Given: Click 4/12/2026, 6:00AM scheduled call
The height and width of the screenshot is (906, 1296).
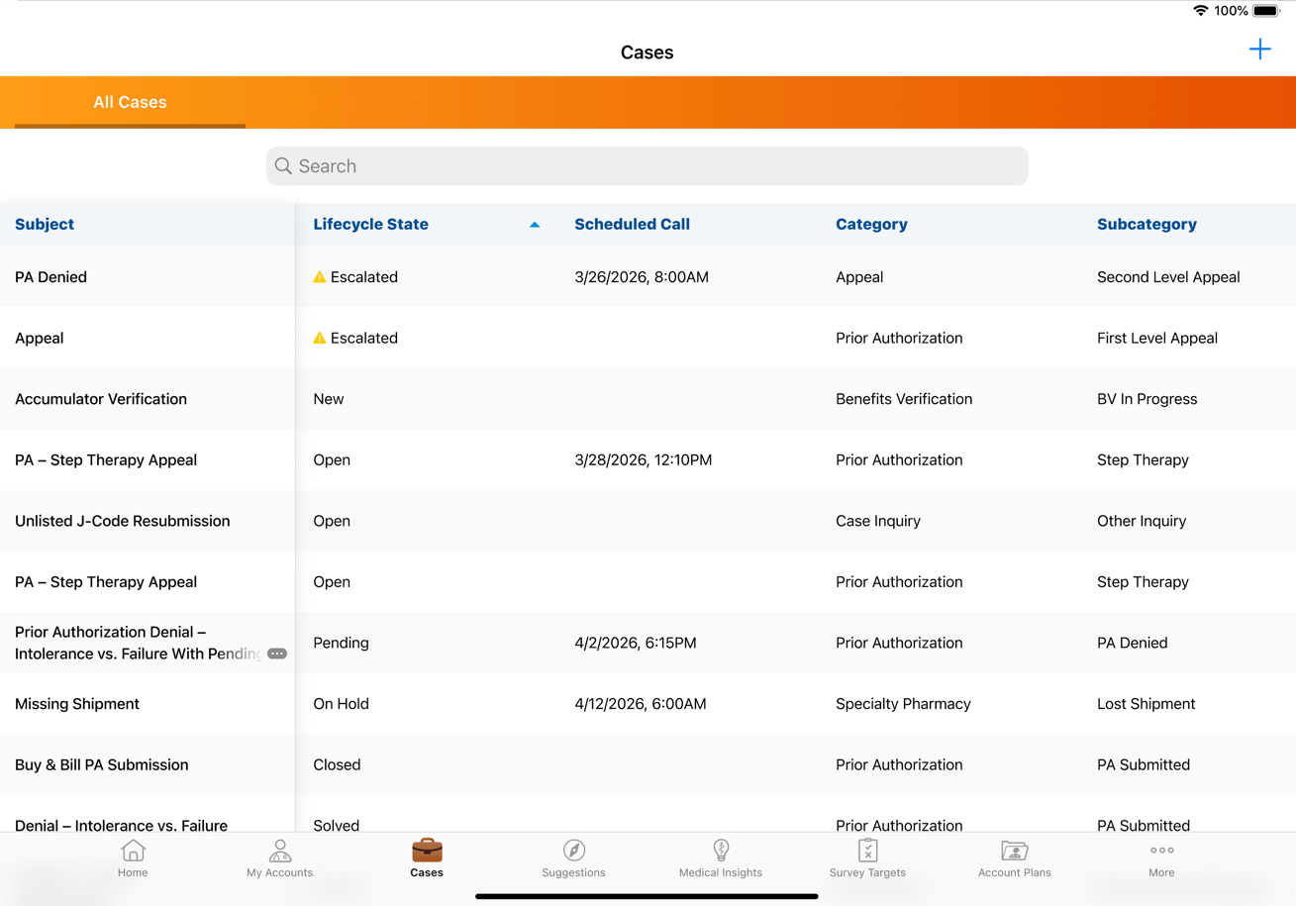Looking at the screenshot, I should tap(641, 704).
